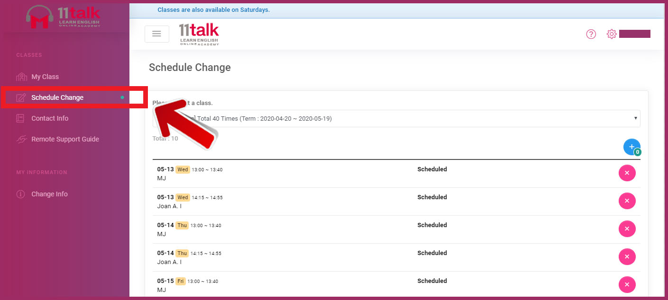
Task: Open Change Info under My Information
Action: point(49,194)
